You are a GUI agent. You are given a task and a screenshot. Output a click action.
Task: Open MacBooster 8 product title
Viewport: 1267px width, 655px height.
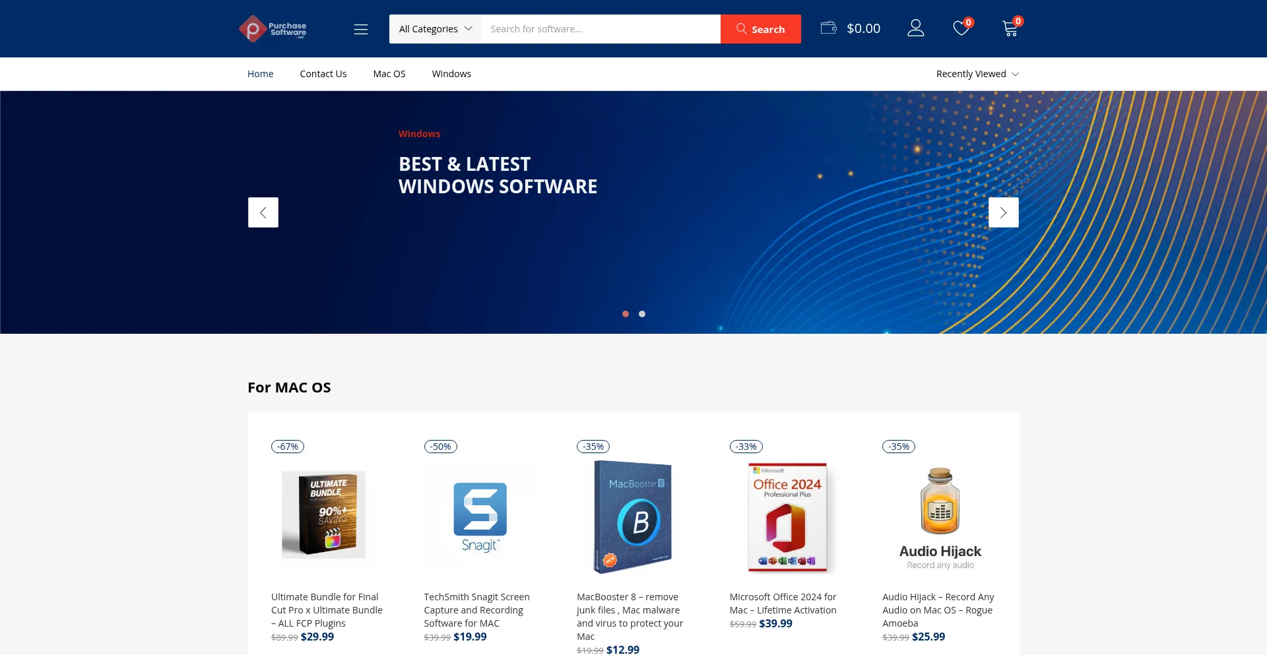630,617
